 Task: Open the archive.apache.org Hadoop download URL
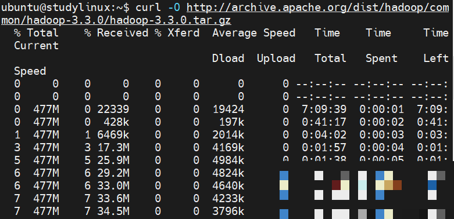225,14
